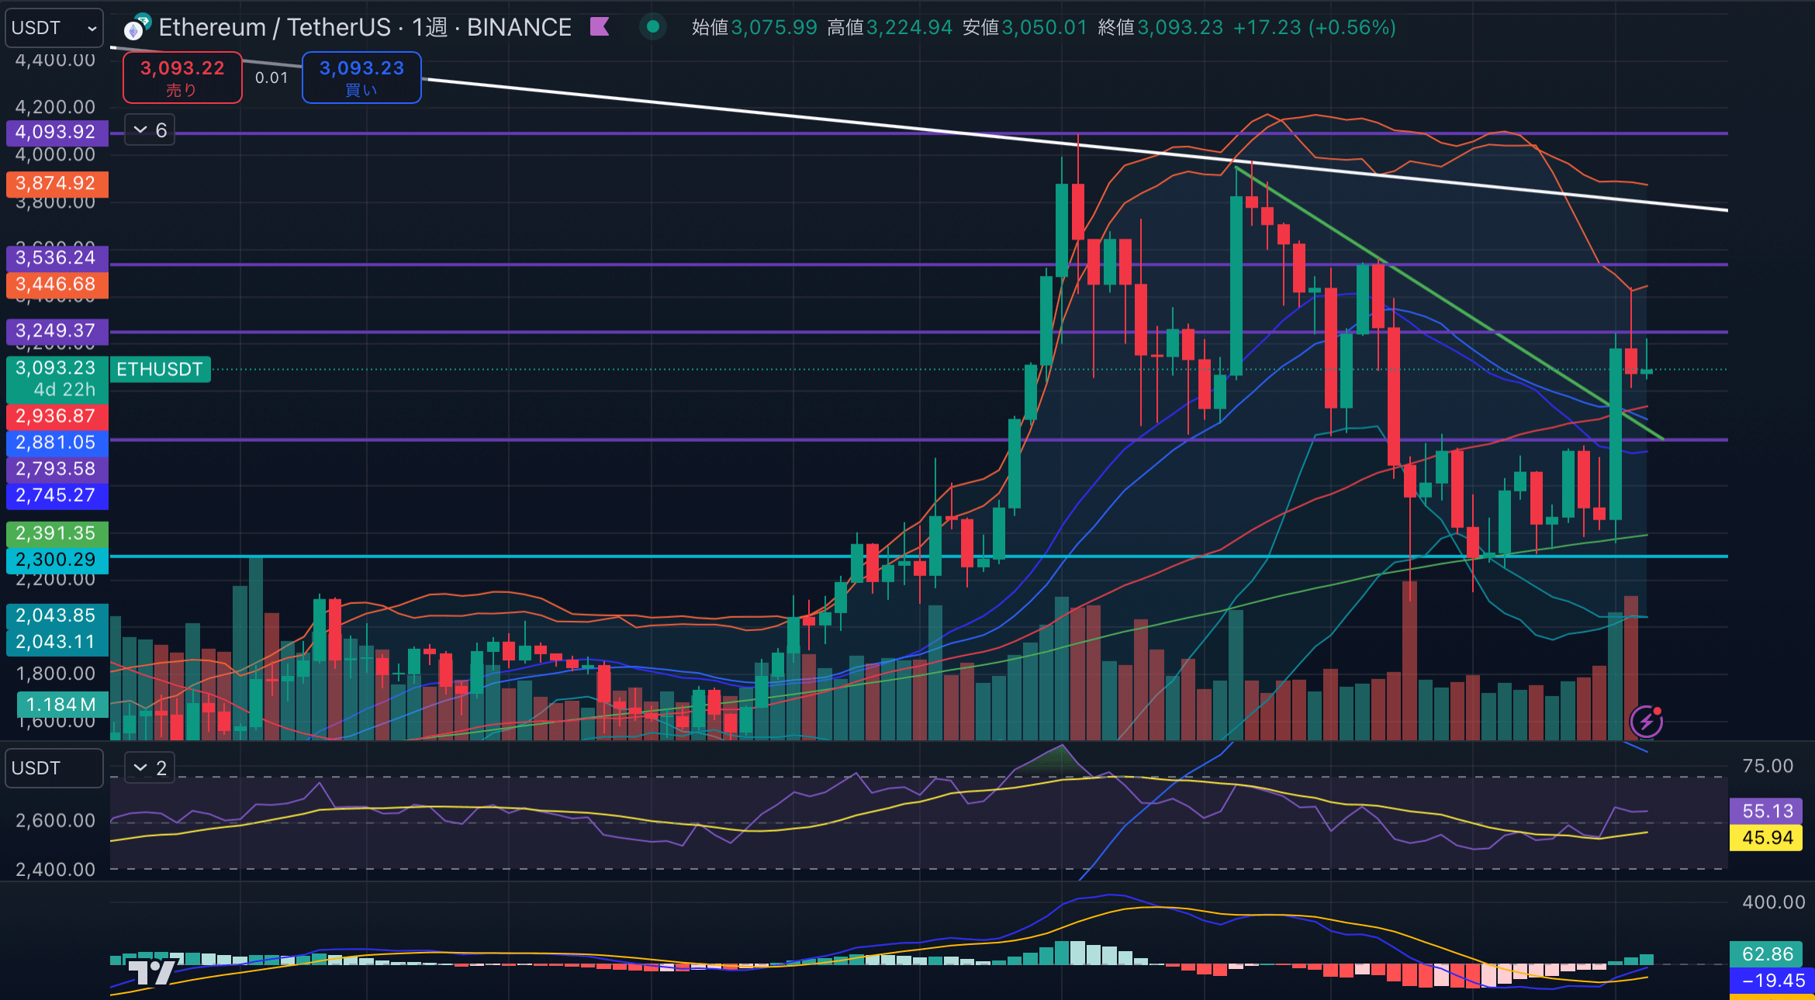Image resolution: width=1815 pixels, height=1000 pixels.
Task: Select the 2,391.35 green price label
Action: click(x=57, y=533)
